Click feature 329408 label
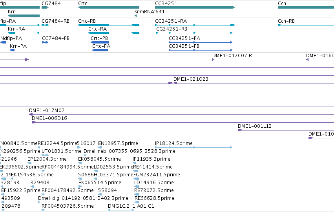This screenshot has width=334, height=212. [x=40, y=183]
